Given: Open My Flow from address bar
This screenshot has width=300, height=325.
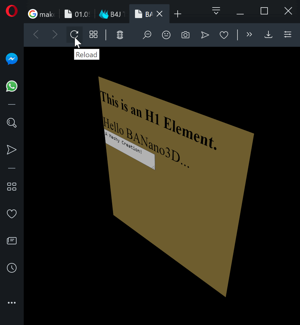Looking at the screenshot, I should coord(205,35).
